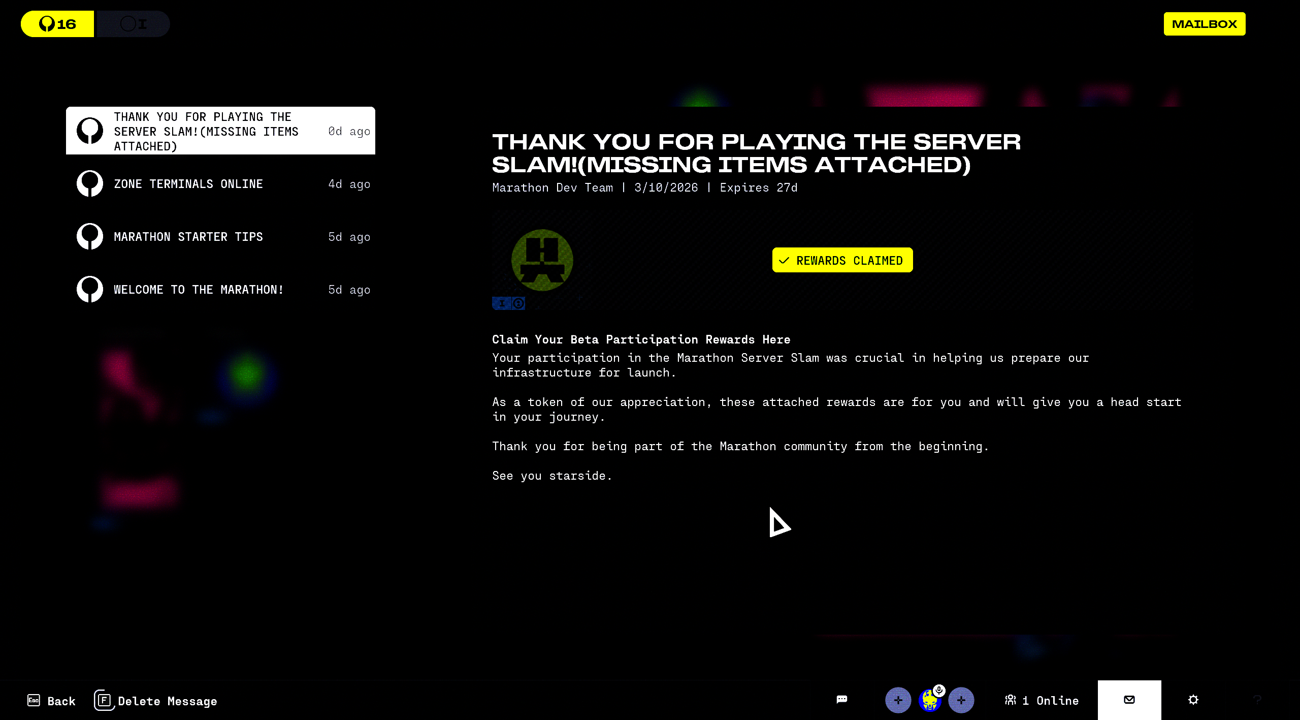Open Zone Terminals Online message
Image resolution: width=1300 pixels, height=720 pixels.
(x=220, y=184)
